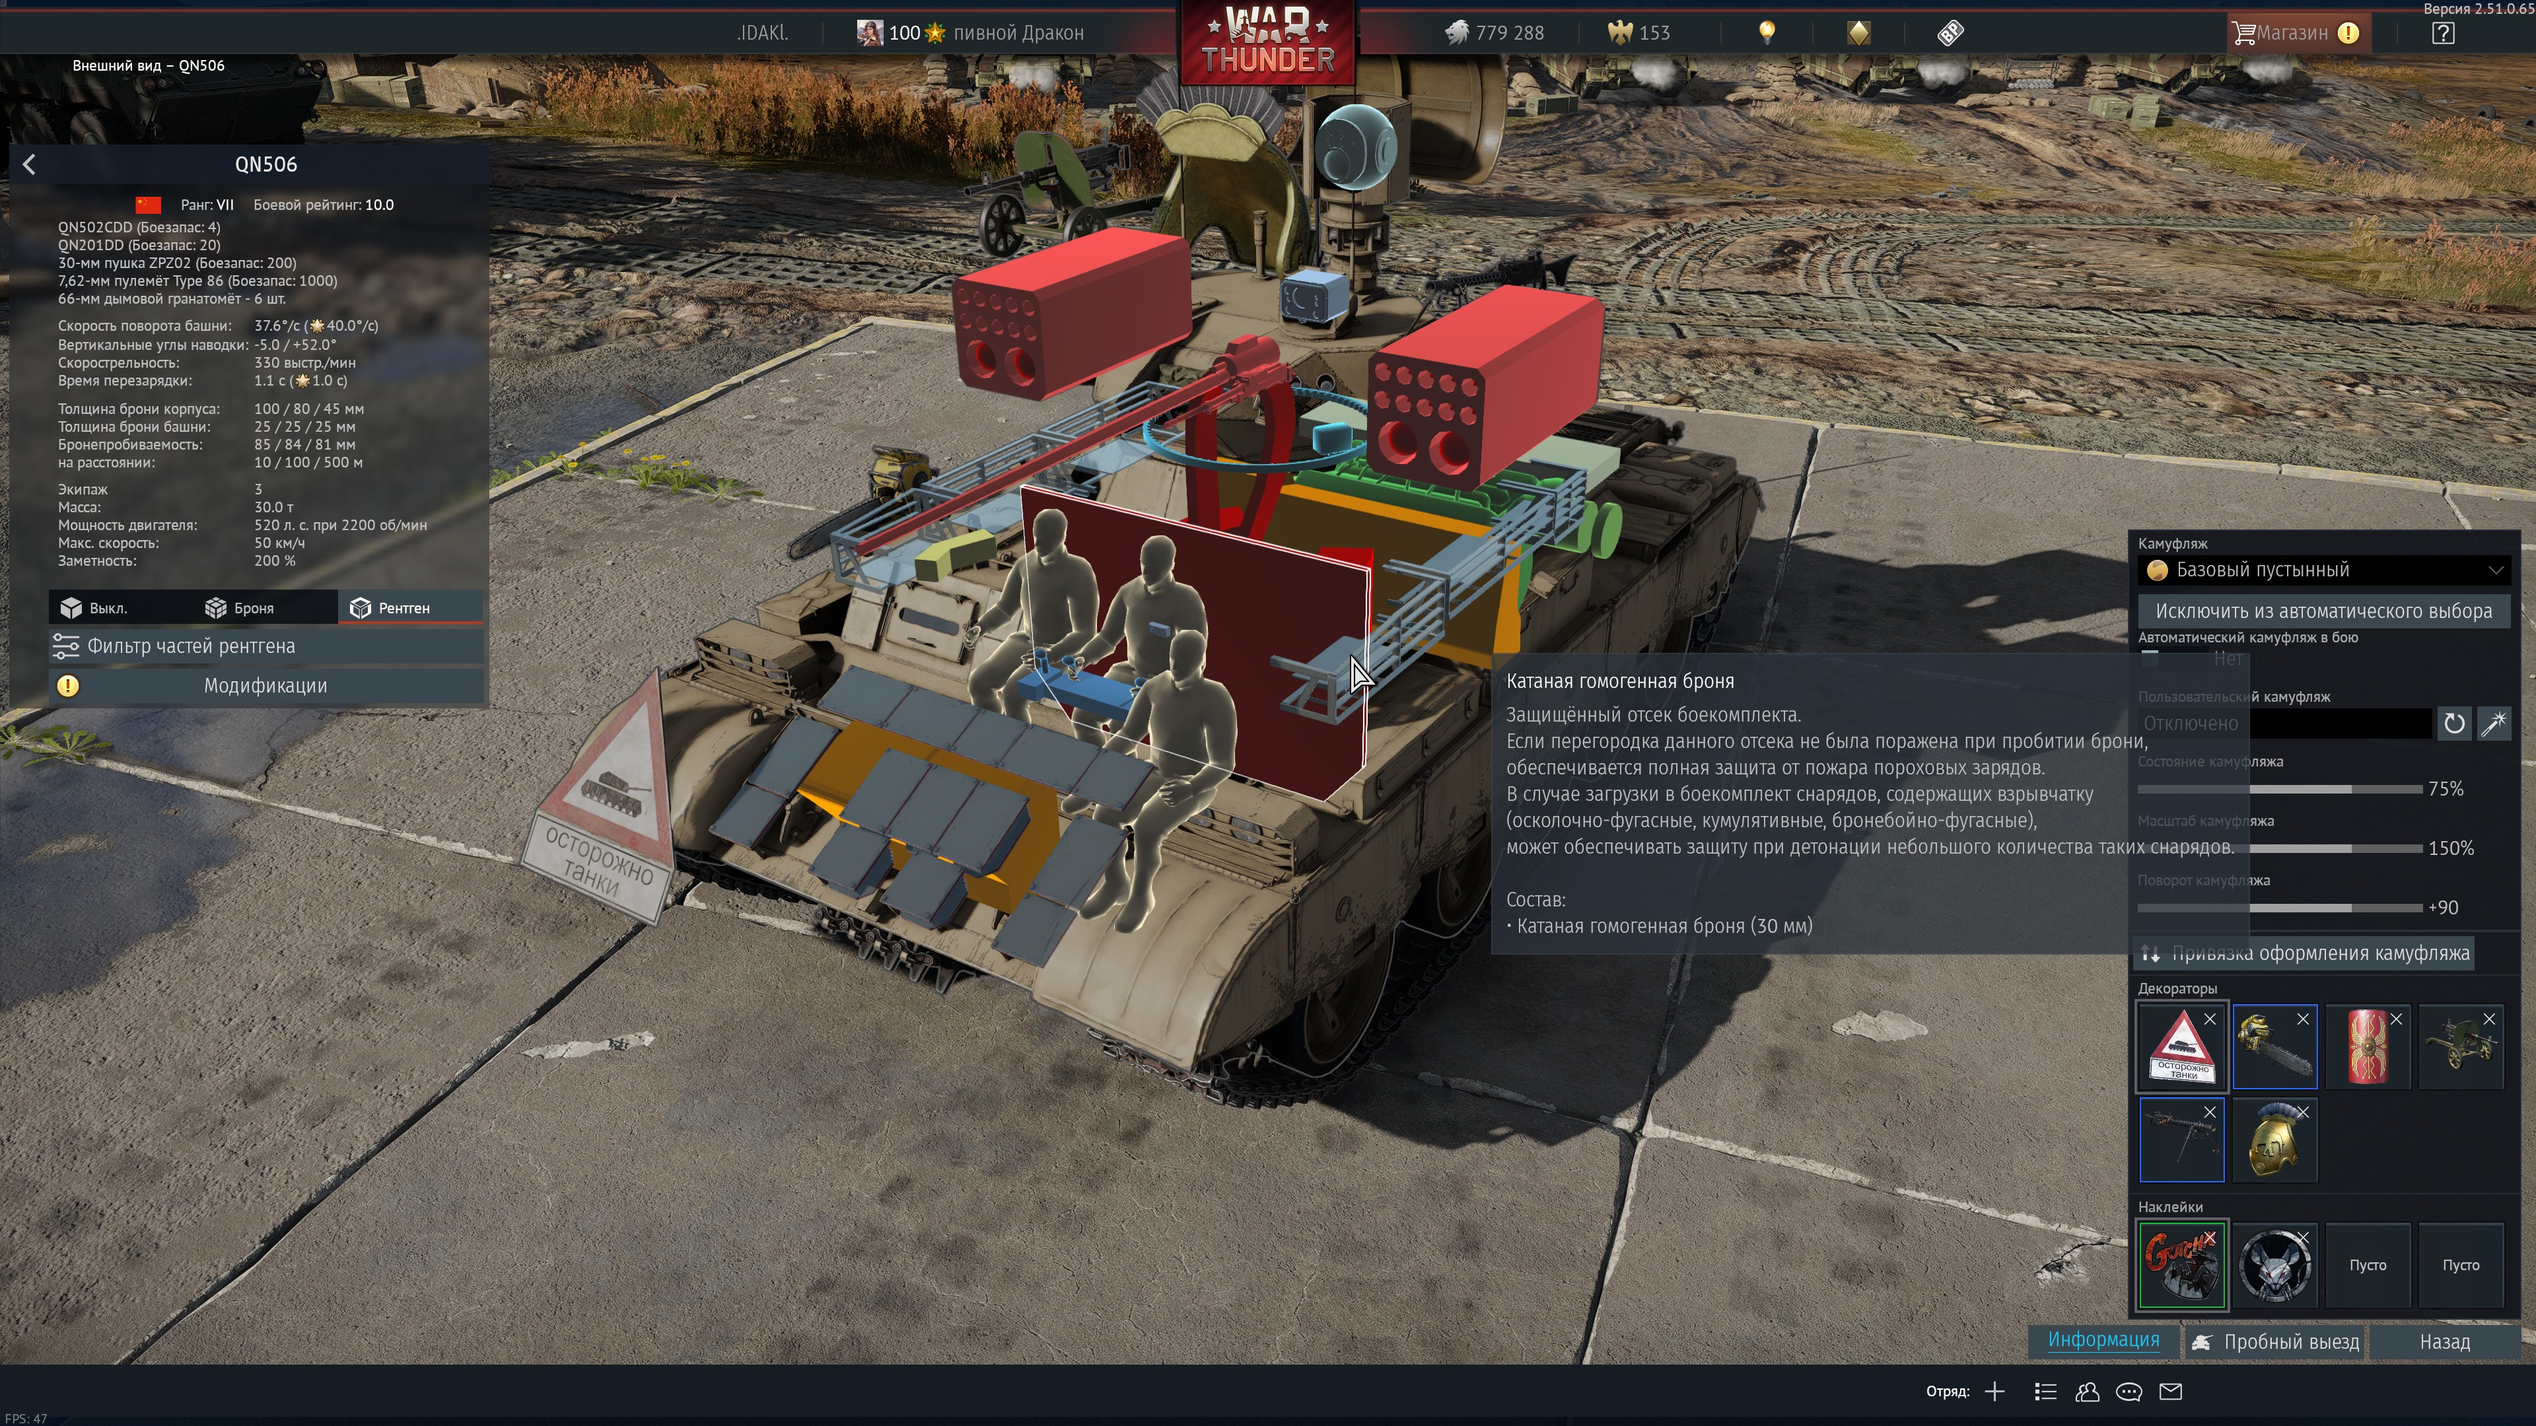
Task: Click the back arrow beside QN506
Action: (x=30, y=164)
